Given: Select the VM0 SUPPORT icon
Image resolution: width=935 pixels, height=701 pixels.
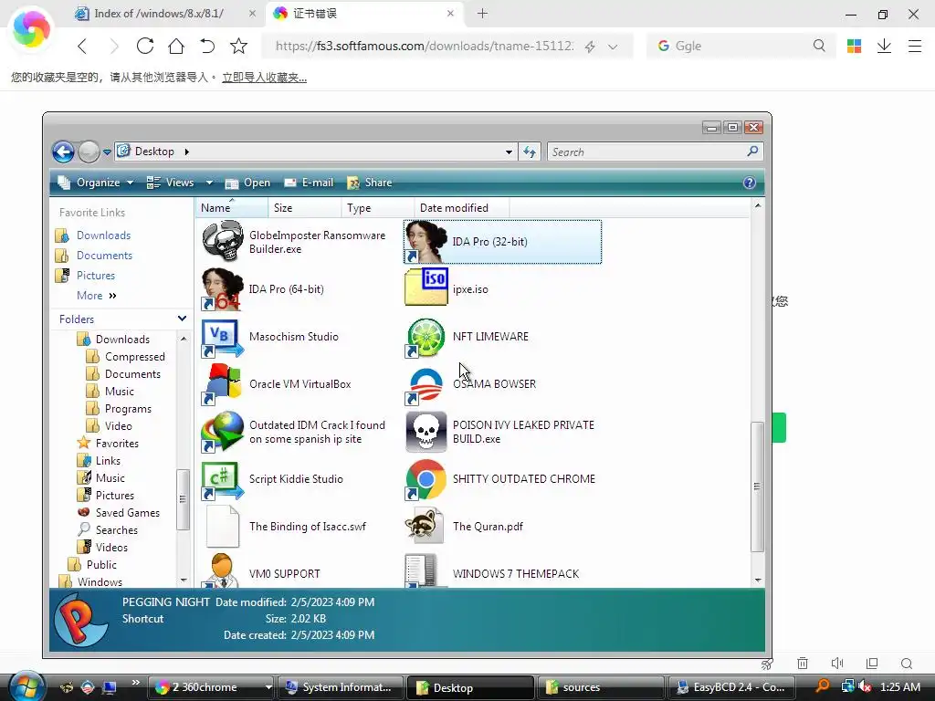Looking at the screenshot, I should (223, 571).
